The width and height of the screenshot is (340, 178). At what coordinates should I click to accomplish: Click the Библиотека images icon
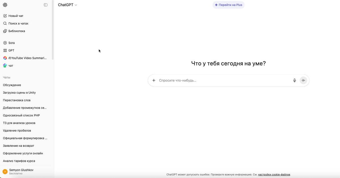pyautogui.click(x=5, y=31)
